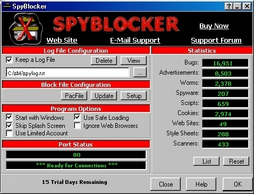Open the Support Forum link

coord(216,41)
